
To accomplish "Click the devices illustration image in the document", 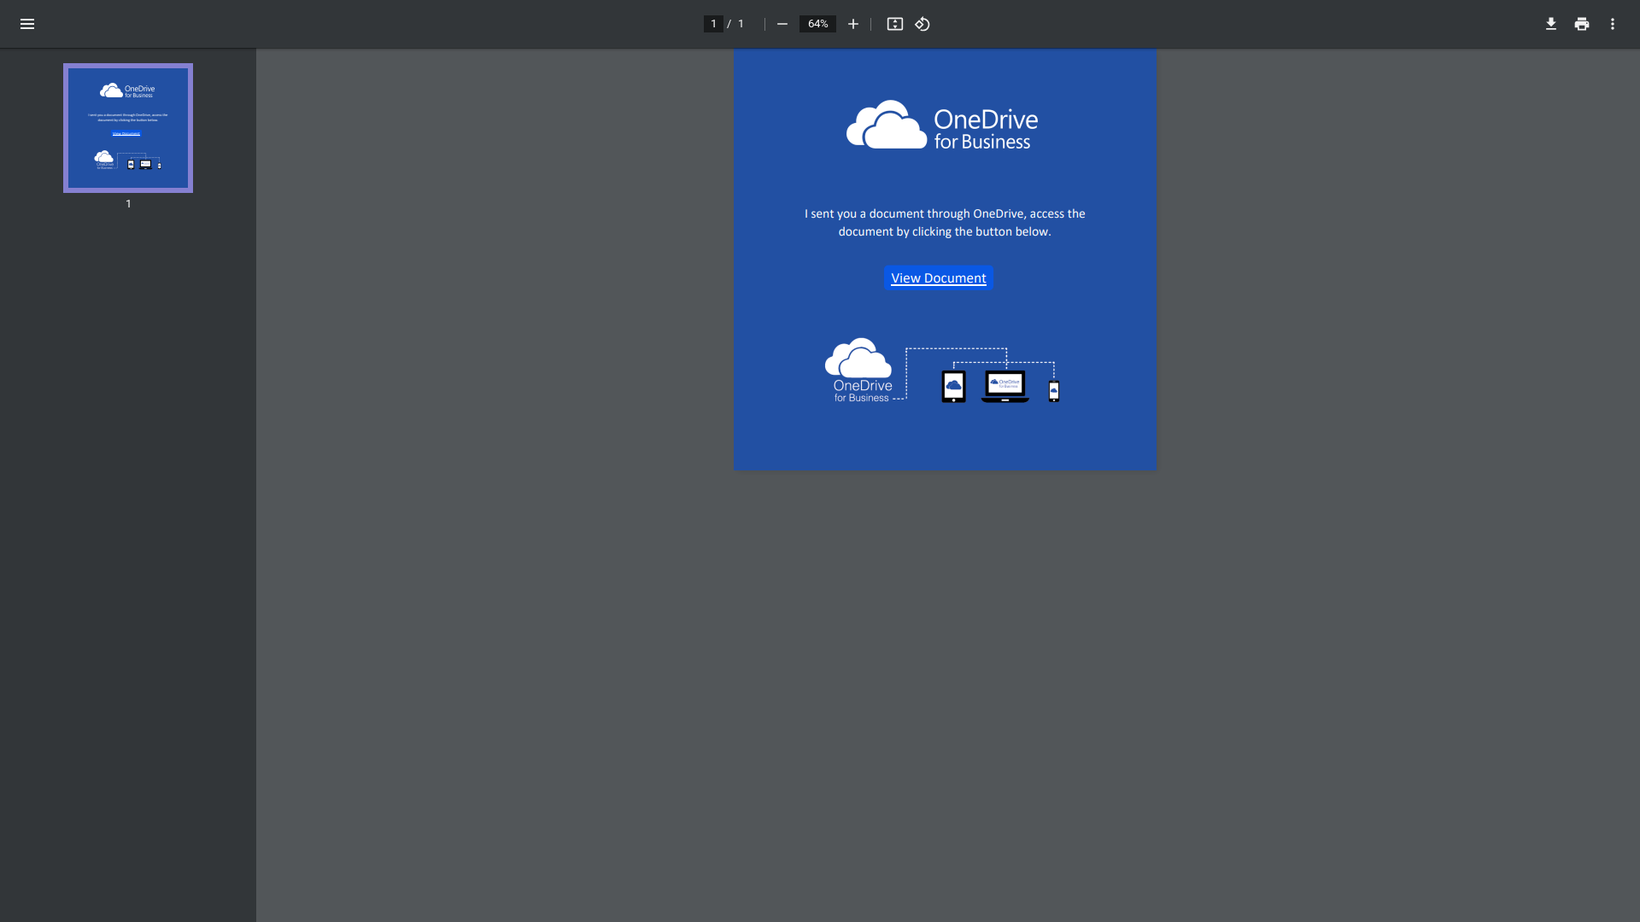I will [943, 371].
